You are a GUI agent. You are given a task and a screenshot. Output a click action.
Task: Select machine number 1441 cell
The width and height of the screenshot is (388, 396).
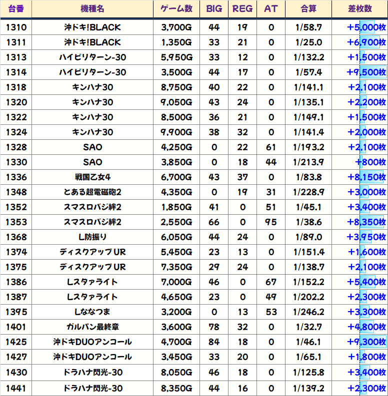pyautogui.click(x=16, y=389)
